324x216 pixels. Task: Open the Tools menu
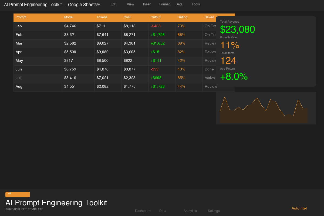coord(196,4)
